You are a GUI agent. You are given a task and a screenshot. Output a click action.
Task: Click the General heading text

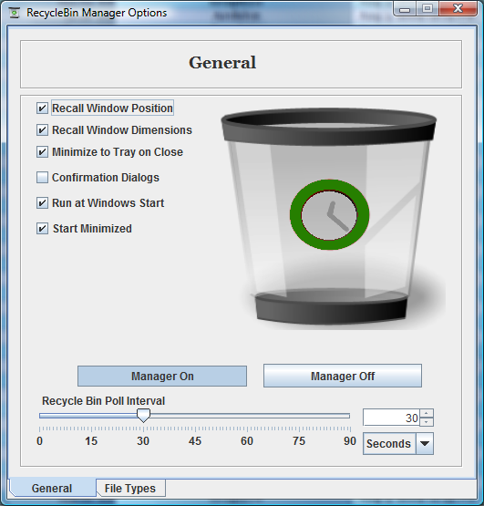pos(222,63)
